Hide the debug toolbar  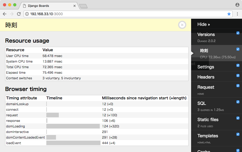coord(204,24)
